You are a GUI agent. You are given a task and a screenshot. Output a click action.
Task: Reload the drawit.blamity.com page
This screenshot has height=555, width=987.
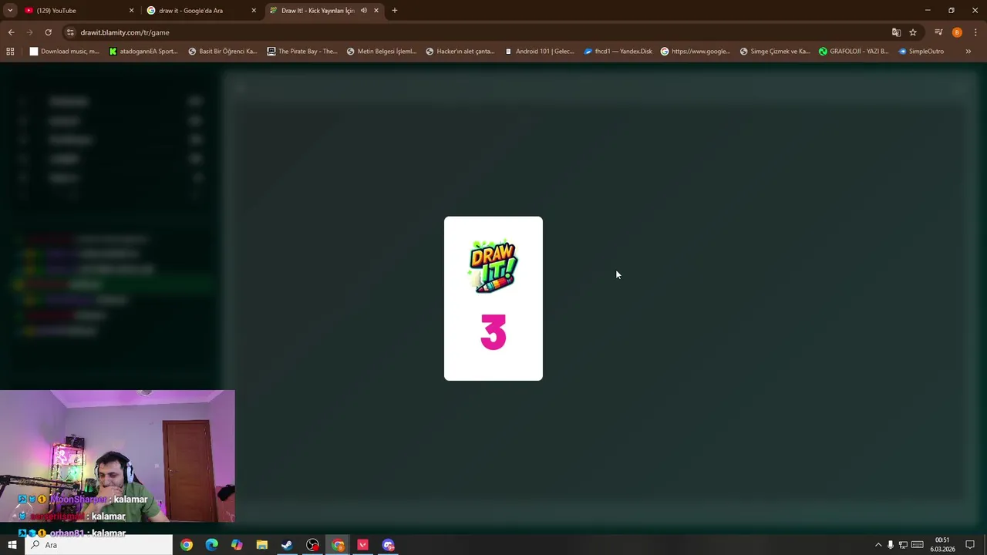point(48,32)
